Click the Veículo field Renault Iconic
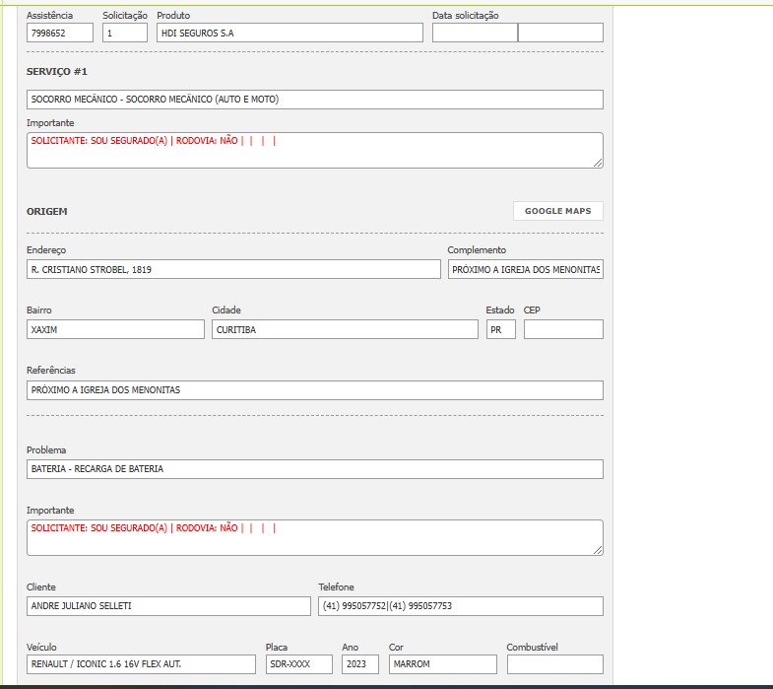The width and height of the screenshot is (773, 689). (x=141, y=664)
